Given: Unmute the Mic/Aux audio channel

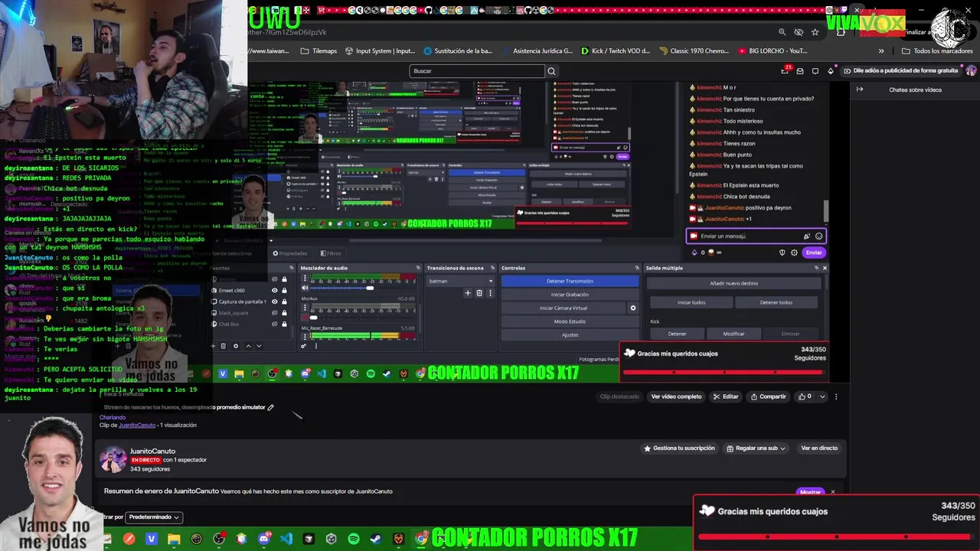Looking at the screenshot, I should click(304, 317).
